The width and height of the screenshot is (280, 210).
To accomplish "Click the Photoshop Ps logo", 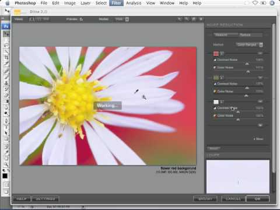I will [6, 26].
